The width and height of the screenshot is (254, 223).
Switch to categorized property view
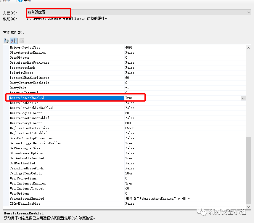tap(7, 41)
